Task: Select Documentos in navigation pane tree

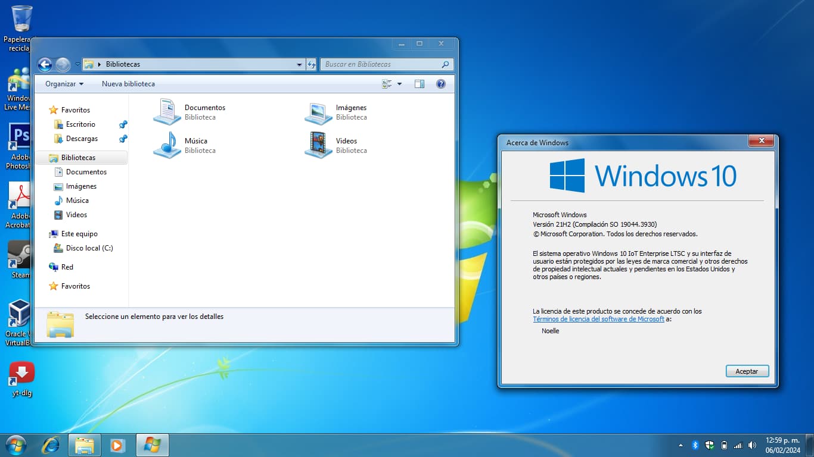Action: tap(86, 172)
